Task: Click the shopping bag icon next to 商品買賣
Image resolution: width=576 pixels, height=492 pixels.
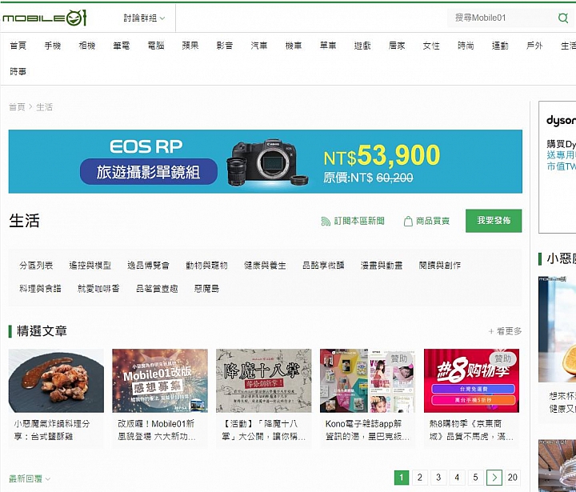Action: pos(408,221)
